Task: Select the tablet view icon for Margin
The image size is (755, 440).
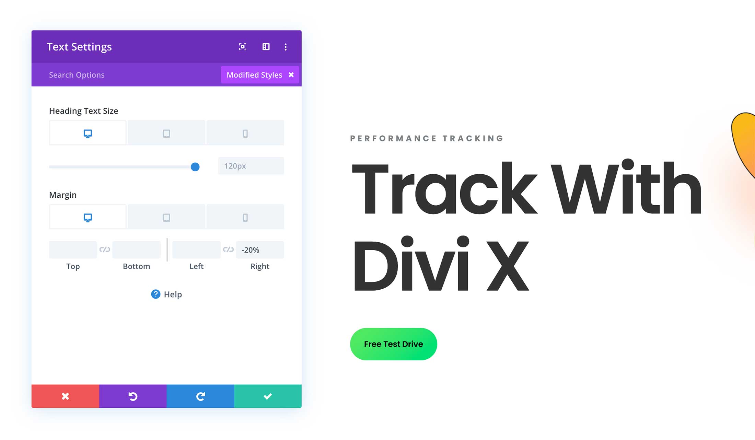Action: coord(166,217)
